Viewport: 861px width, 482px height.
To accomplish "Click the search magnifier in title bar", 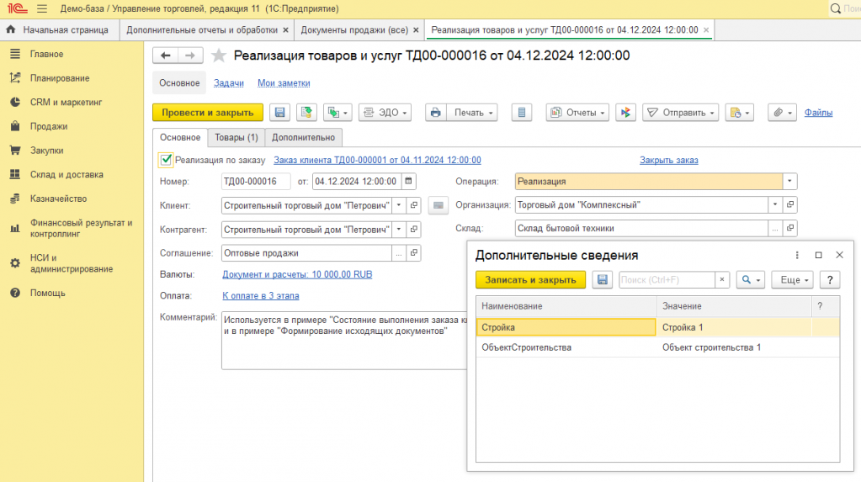I will click(835, 8).
